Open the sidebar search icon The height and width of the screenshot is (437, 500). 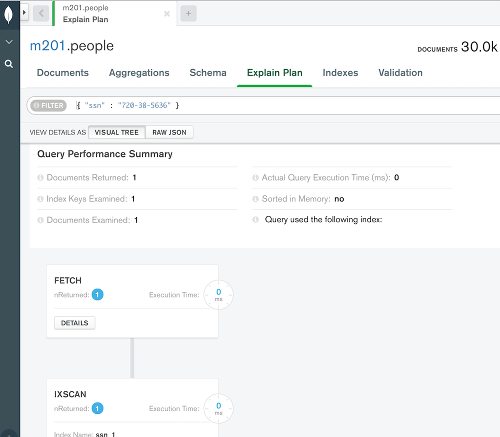(x=9, y=64)
